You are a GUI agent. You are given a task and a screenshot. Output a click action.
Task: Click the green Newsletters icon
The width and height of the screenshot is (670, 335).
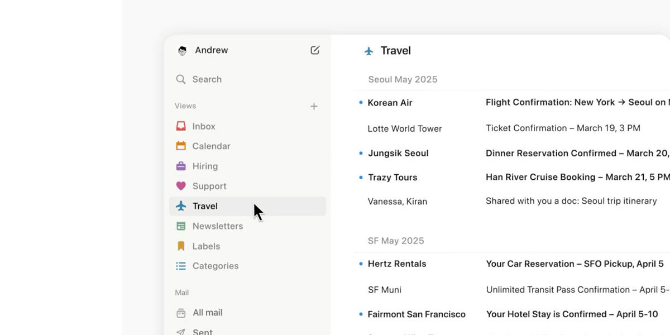tap(181, 226)
